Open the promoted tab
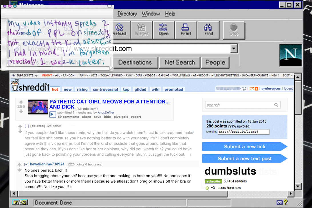 [x=174, y=89]
